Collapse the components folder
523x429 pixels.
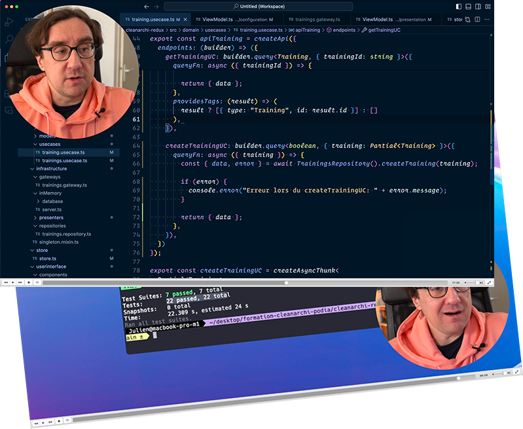tap(53, 275)
